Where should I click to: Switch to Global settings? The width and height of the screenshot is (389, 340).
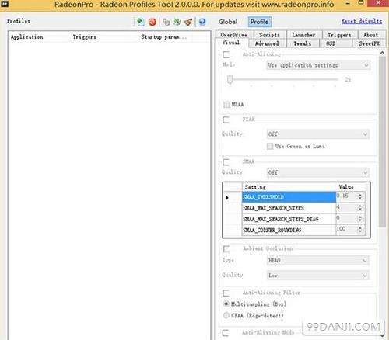(x=228, y=22)
